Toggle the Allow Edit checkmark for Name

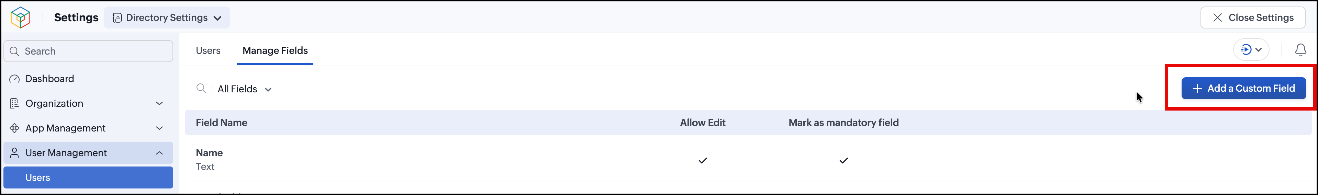[x=703, y=160]
